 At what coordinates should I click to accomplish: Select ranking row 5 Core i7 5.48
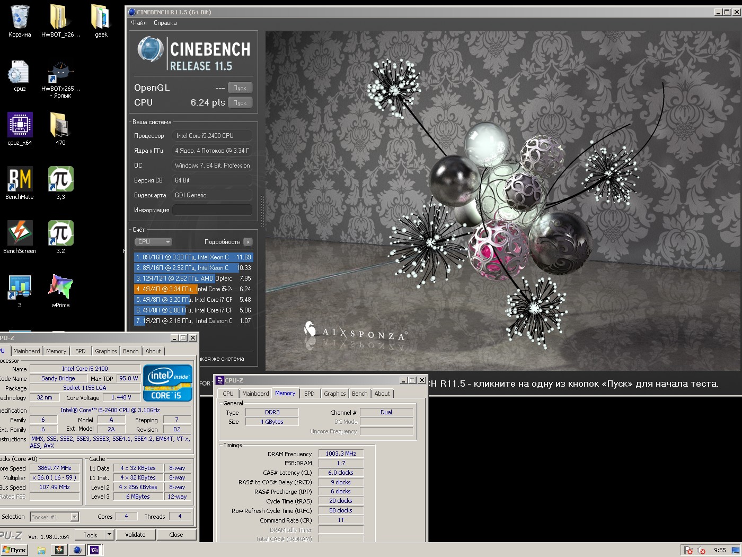tap(193, 300)
